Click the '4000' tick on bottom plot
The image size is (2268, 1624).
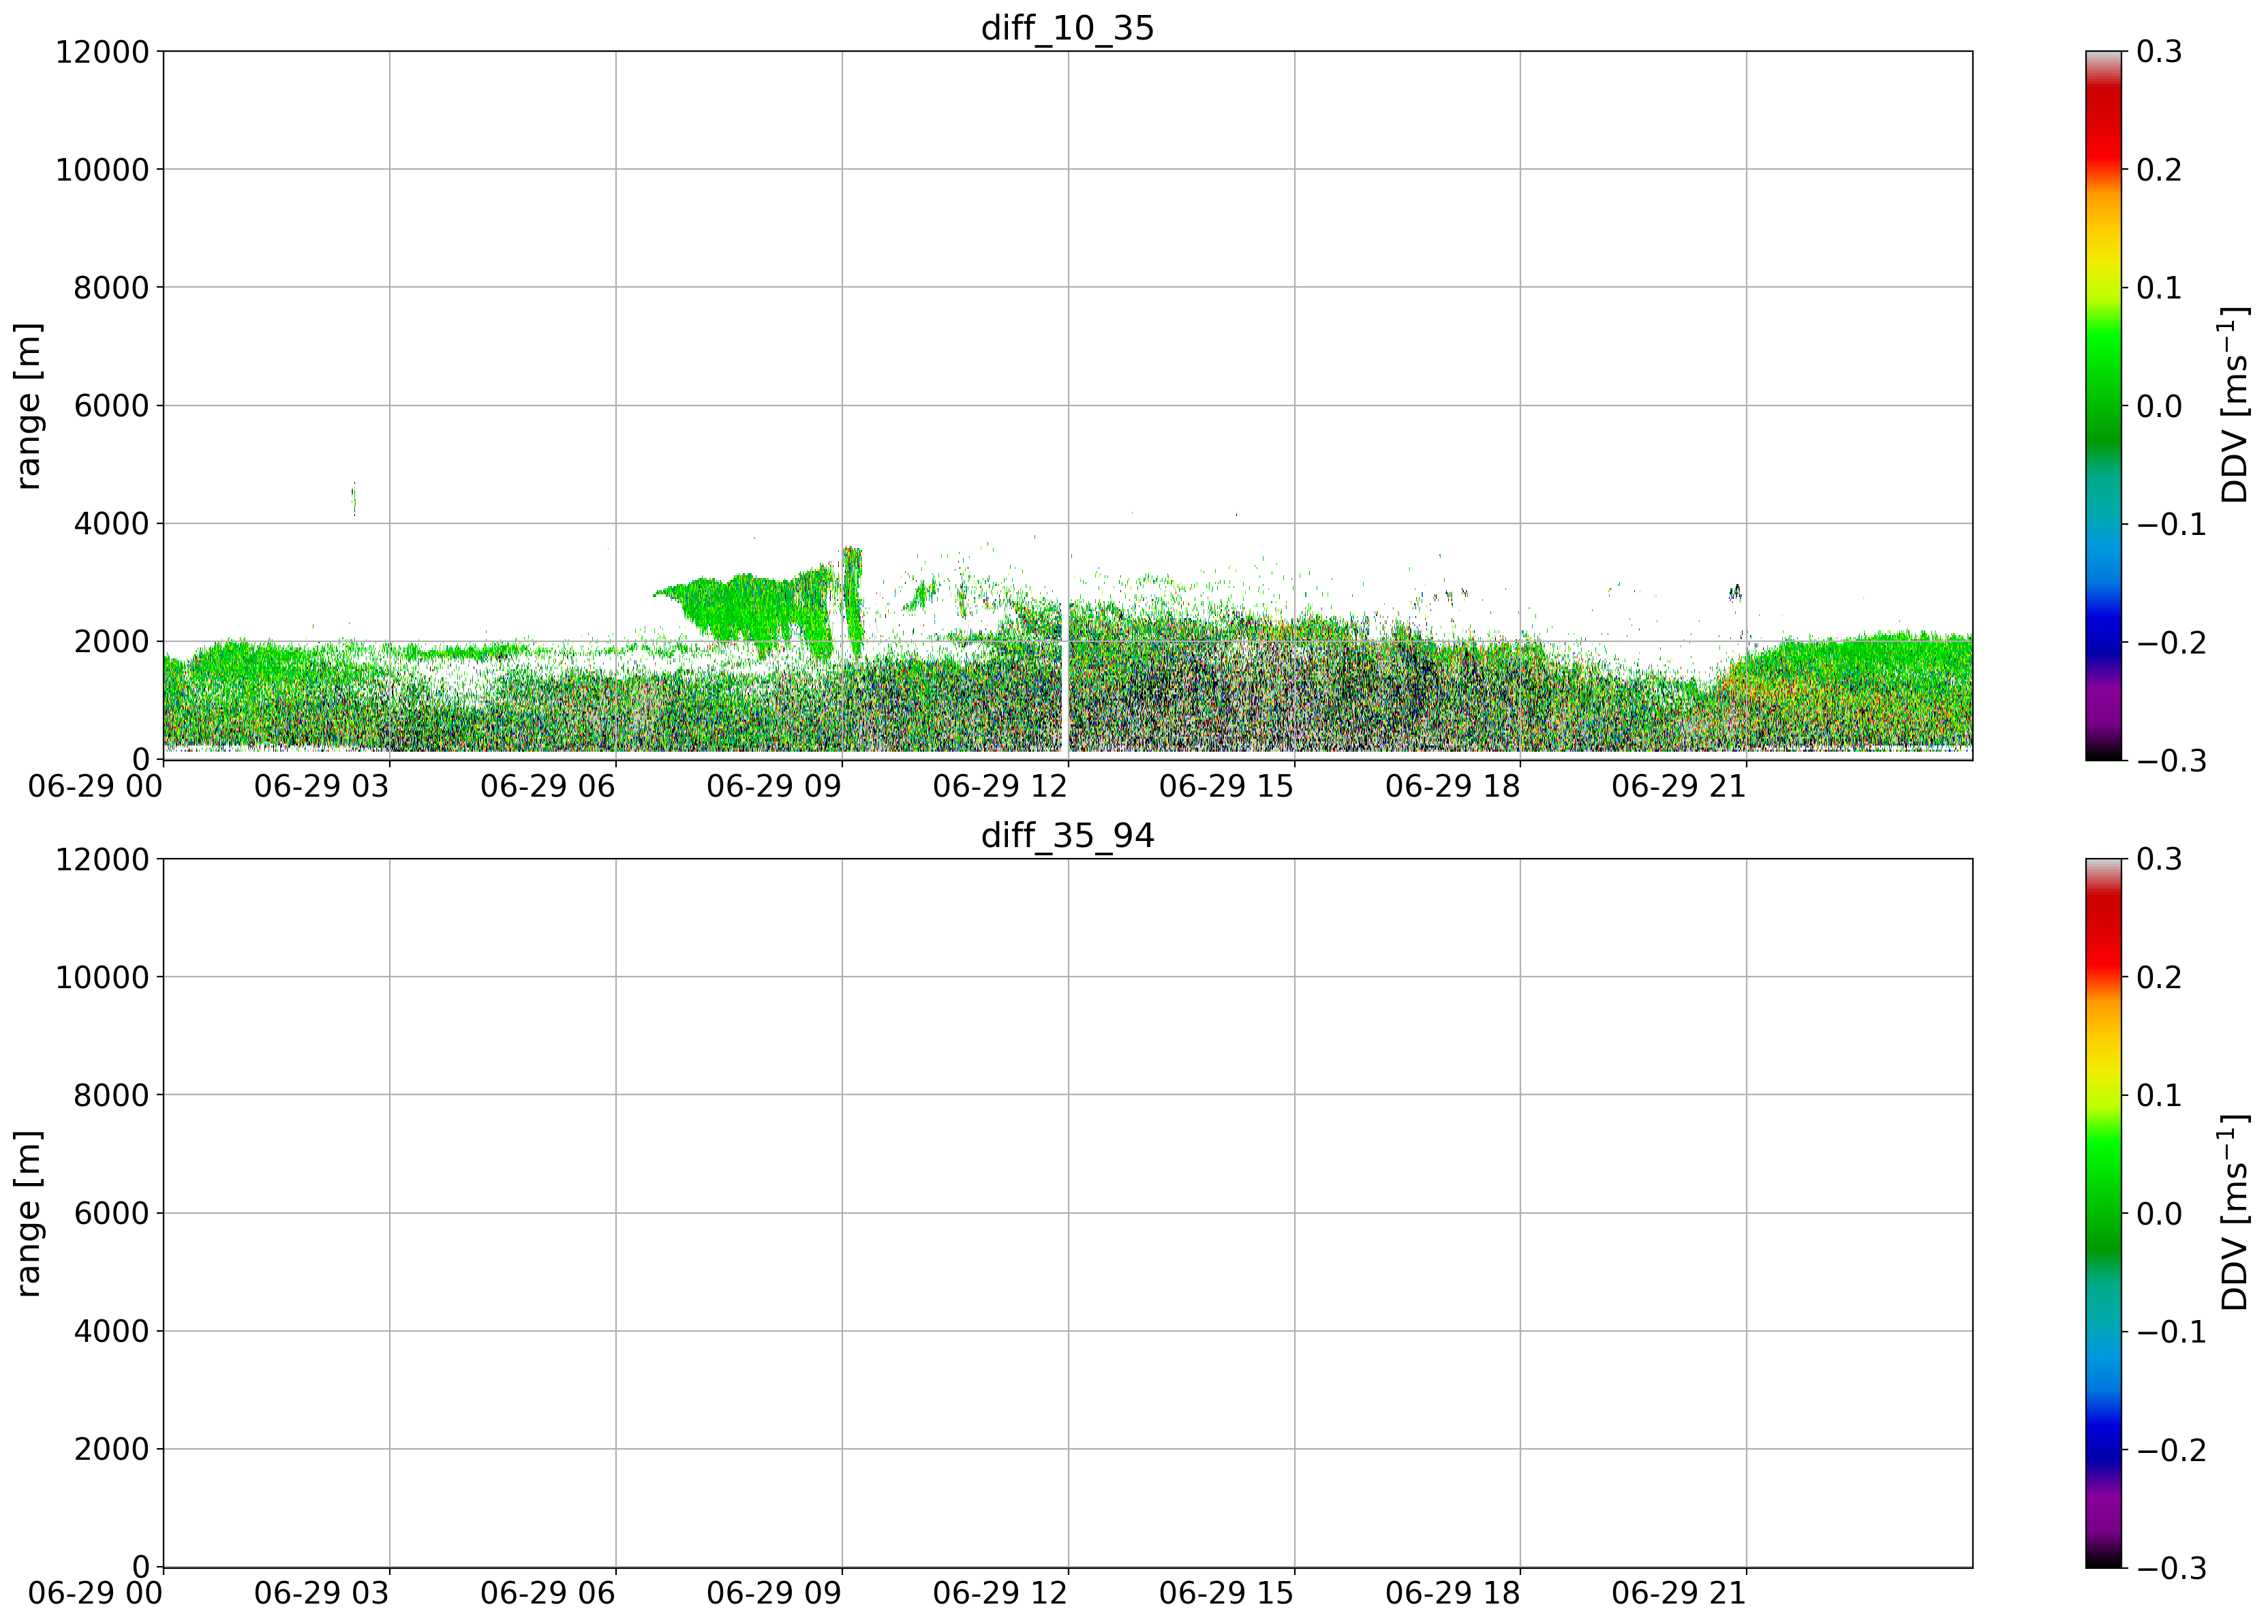111,1331
